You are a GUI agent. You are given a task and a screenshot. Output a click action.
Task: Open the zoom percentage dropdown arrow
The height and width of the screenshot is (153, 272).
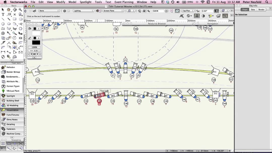pos(166,11)
